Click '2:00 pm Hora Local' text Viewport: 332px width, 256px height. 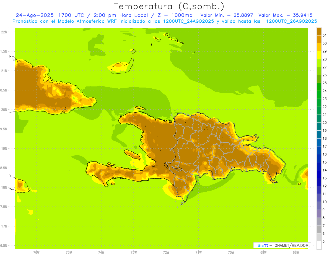pyautogui.click(x=121, y=15)
